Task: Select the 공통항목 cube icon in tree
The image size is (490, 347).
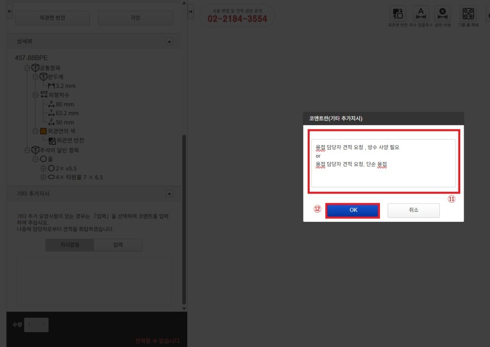Action: coord(35,68)
